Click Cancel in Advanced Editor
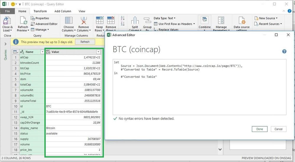295x162 pixels. point(278,129)
